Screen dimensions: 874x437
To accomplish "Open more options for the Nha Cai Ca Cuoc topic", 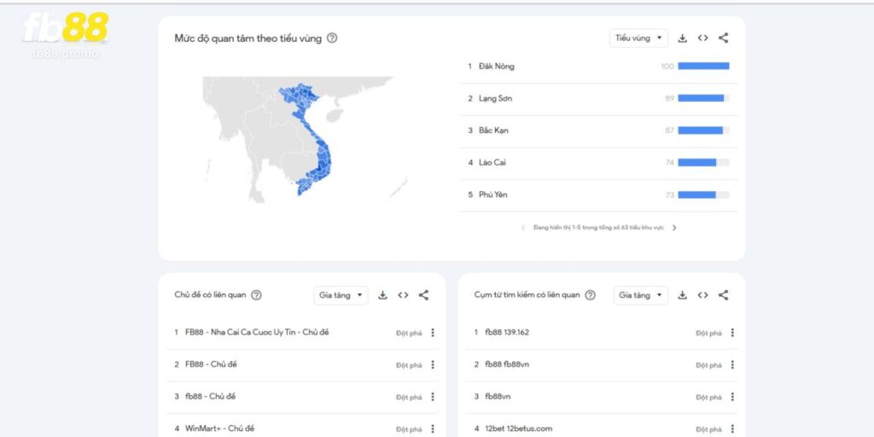I will click(433, 333).
